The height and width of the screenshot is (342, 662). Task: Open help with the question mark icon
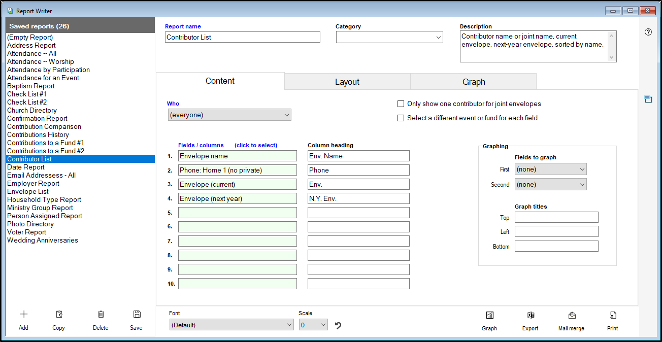(648, 32)
